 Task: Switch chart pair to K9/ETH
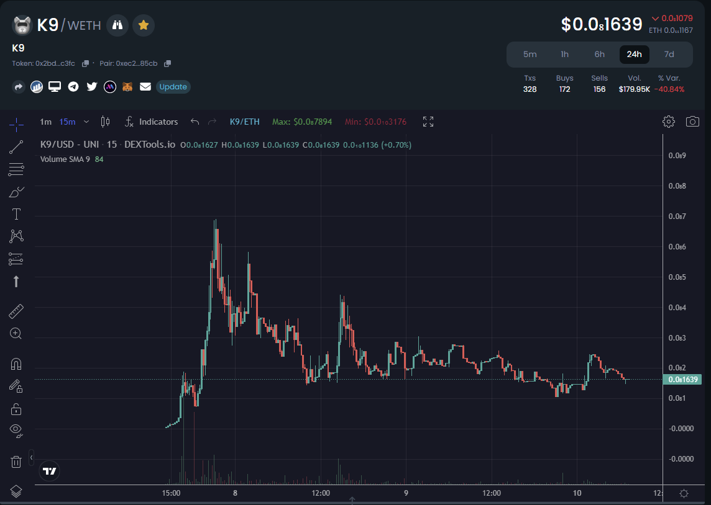(x=244, y=122)
